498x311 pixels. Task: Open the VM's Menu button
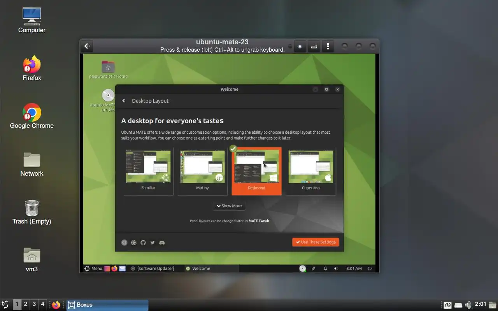pos(93,269)
